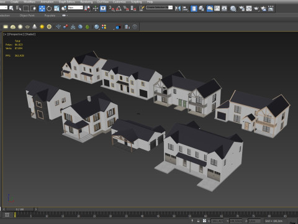The height and width of the screenshot is (224, 298).
Task: Open the Scripting menu
Action: click(137, 2)
